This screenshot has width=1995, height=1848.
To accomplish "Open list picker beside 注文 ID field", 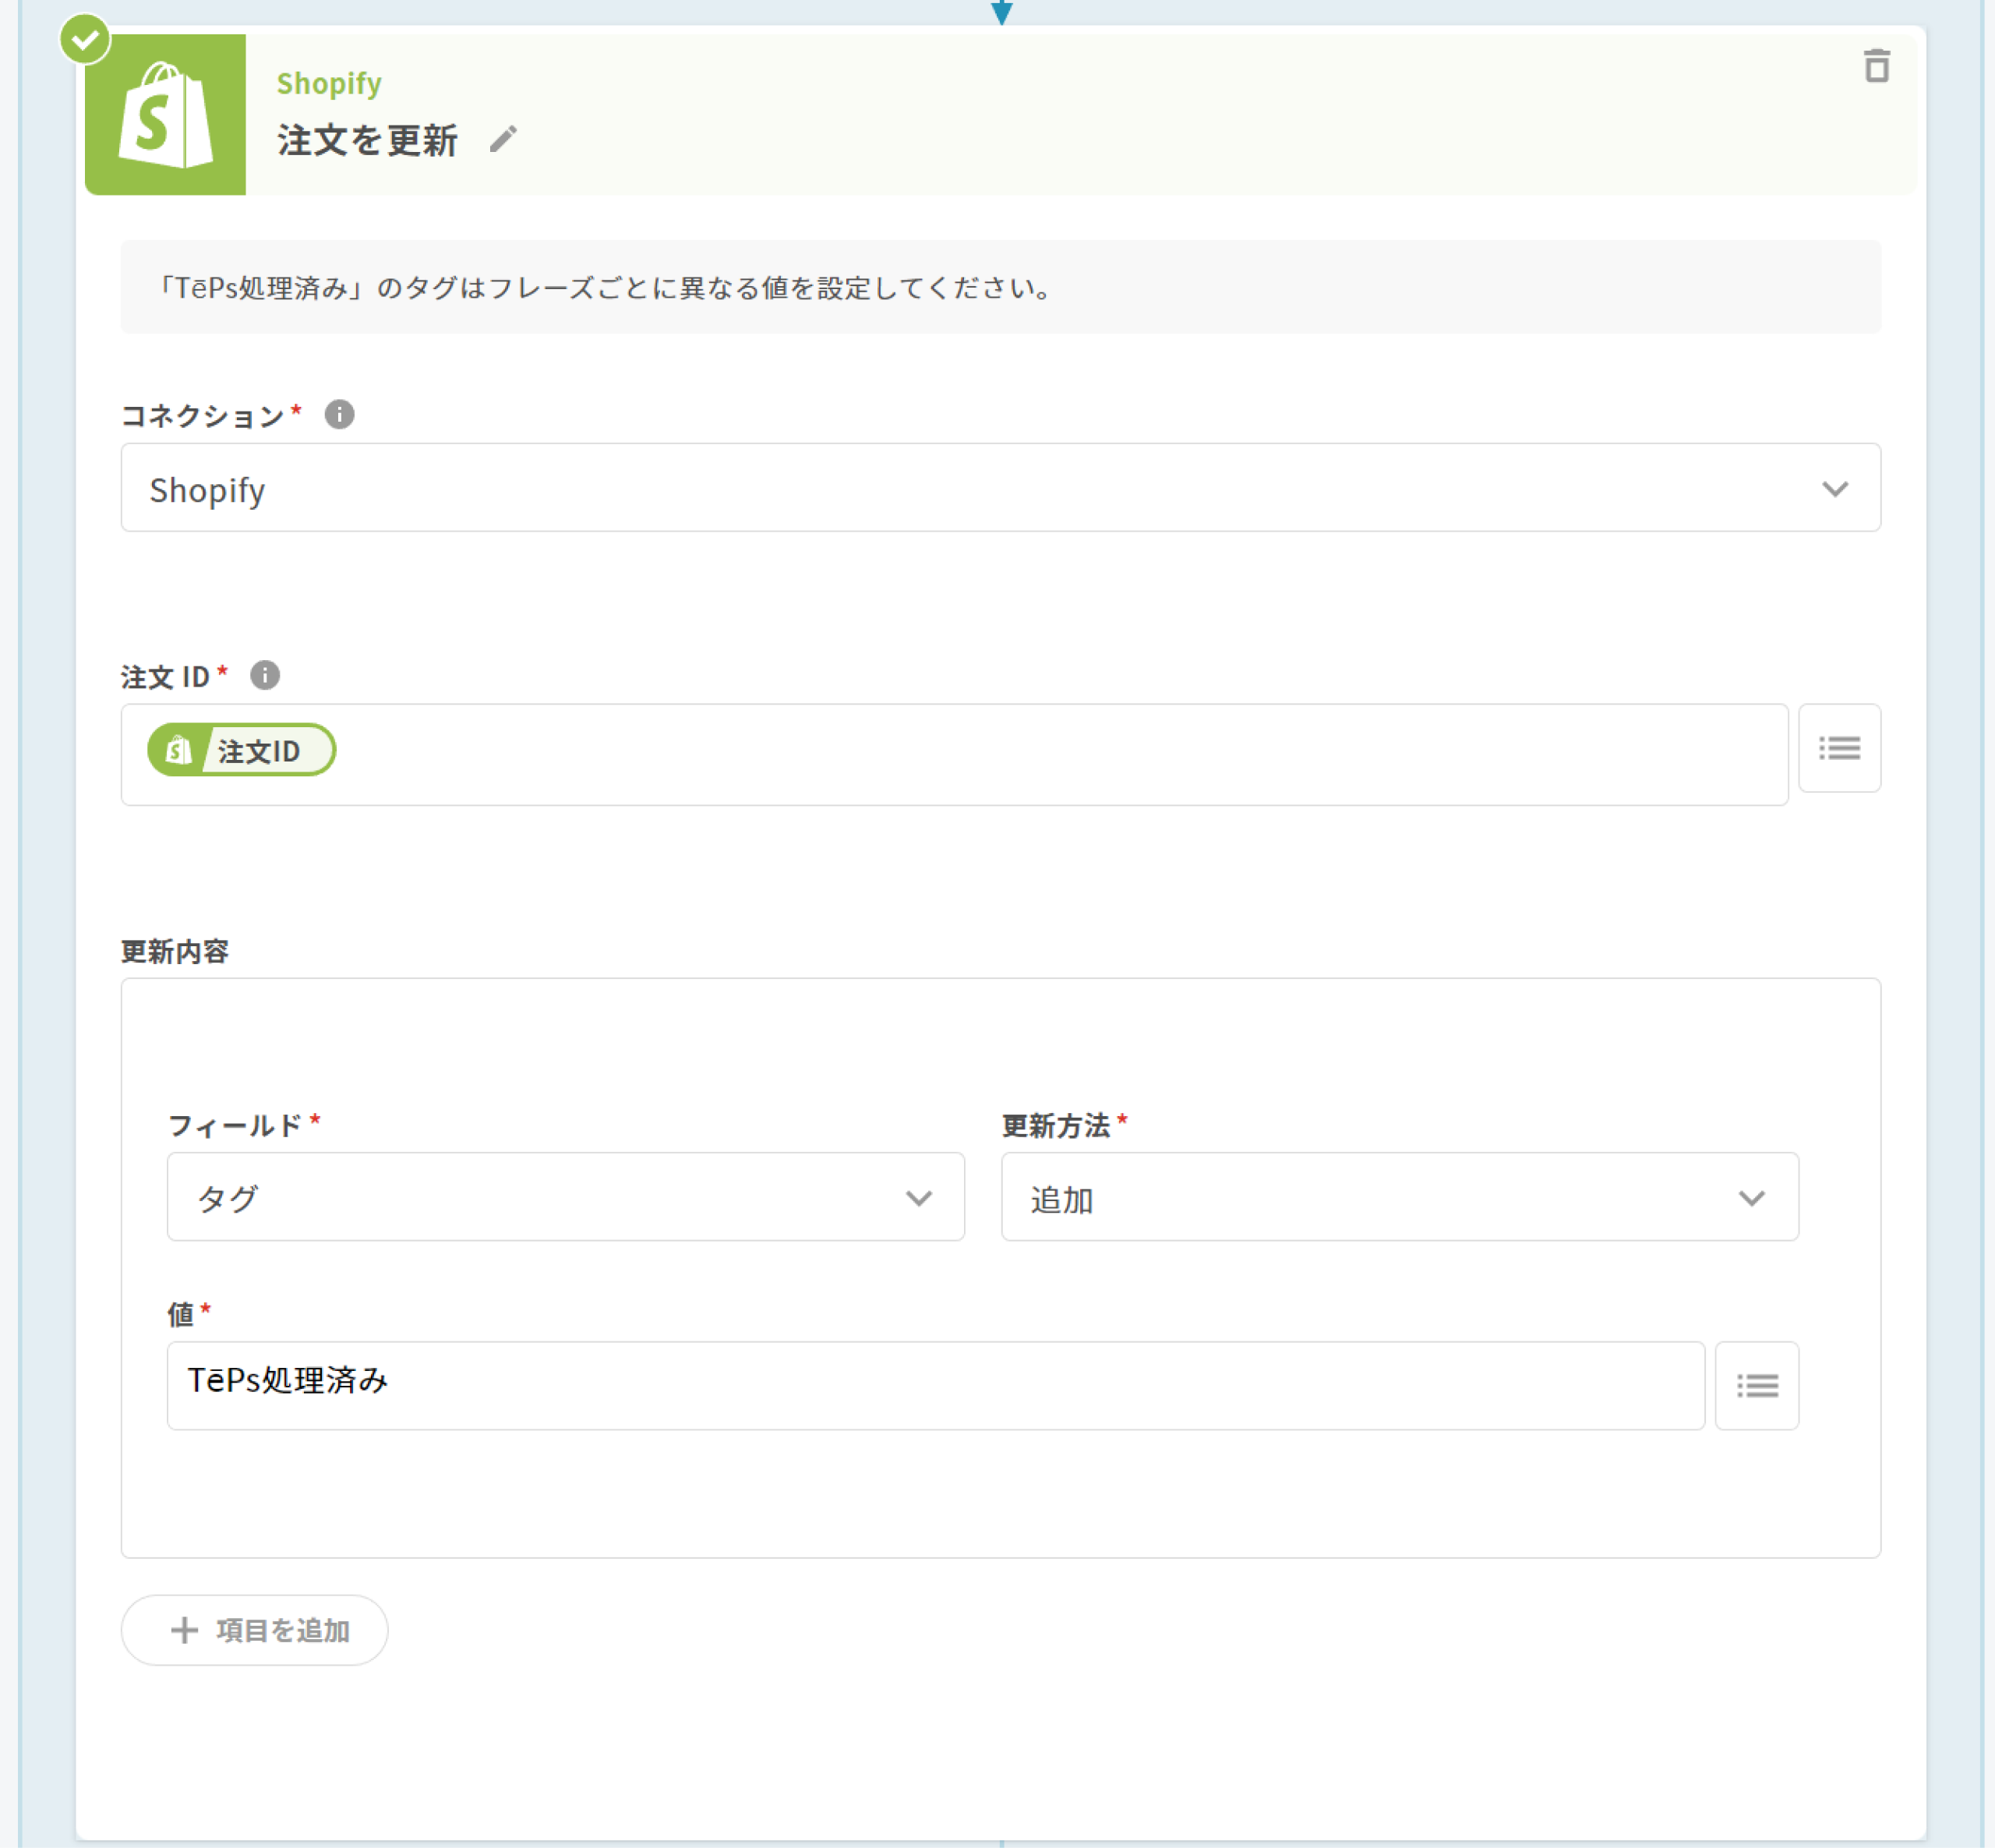I will [1838, 748].
